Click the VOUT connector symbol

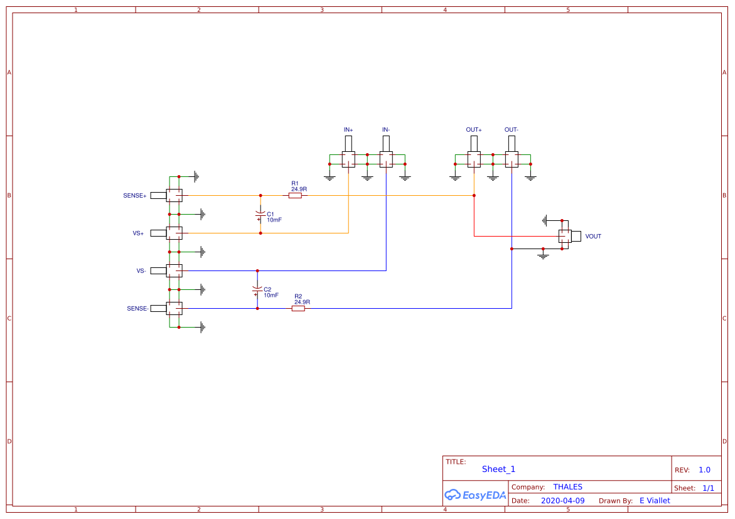tap(566, 237)
